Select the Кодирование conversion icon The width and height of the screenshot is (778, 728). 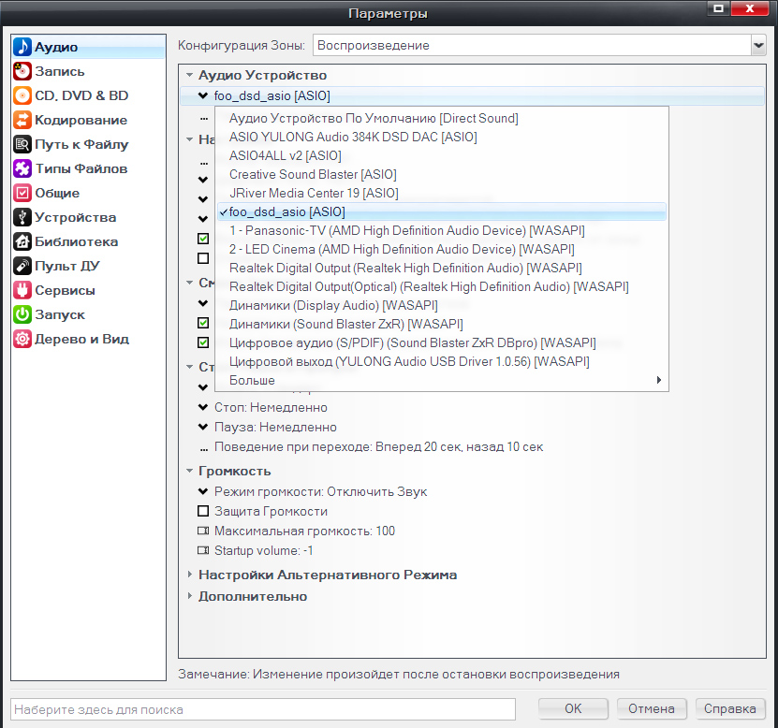point(22,120)
